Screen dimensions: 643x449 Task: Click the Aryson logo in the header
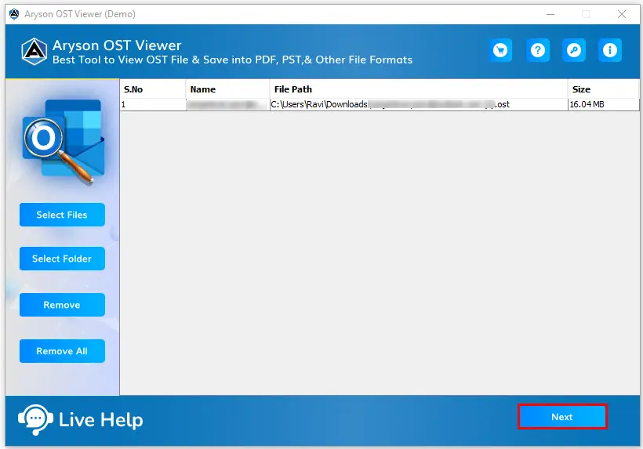click(34, 52)
